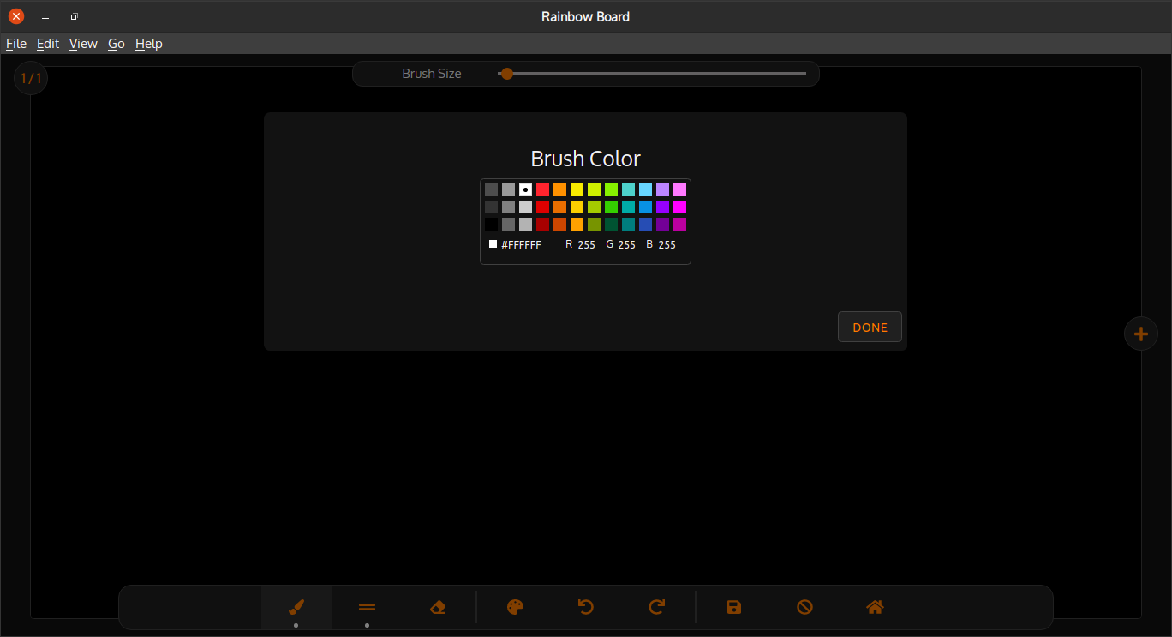Open the color palette tool
The width and height of the screenshot is (1172, 637).
tap(515, 607)
